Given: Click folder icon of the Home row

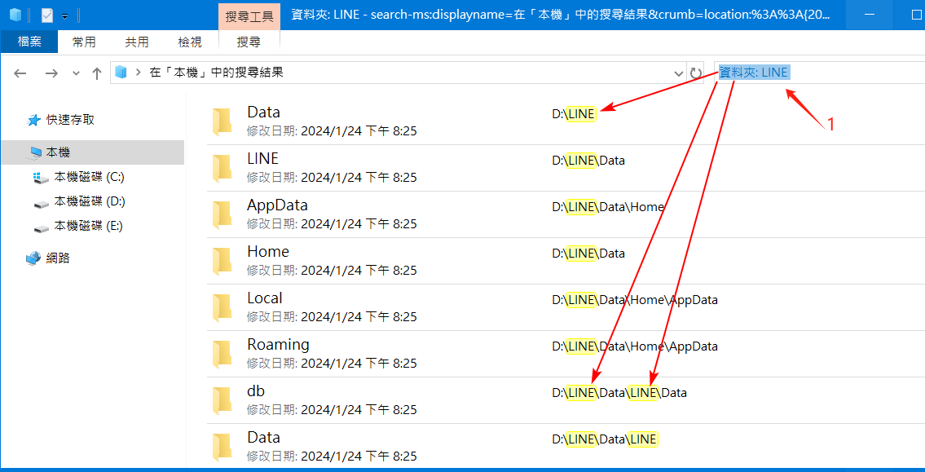Looking at the screenshot, I should tap(222, 260).
